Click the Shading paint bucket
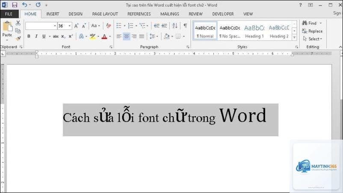Image resolution: width=343 pixels, height=193 pixels. point(167,36)
